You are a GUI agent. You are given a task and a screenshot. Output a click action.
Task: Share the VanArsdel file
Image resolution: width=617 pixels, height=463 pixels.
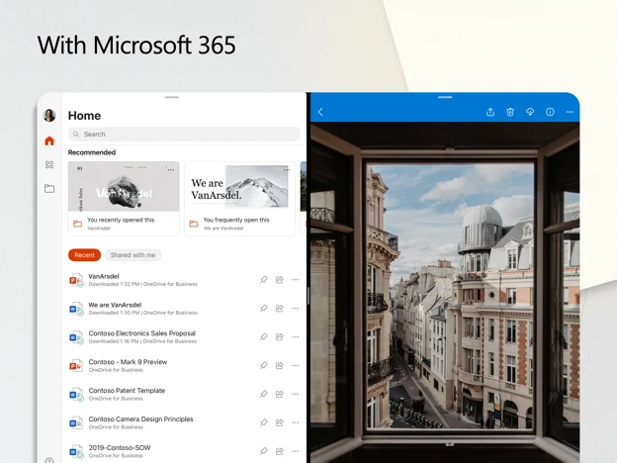click(280, 280)
